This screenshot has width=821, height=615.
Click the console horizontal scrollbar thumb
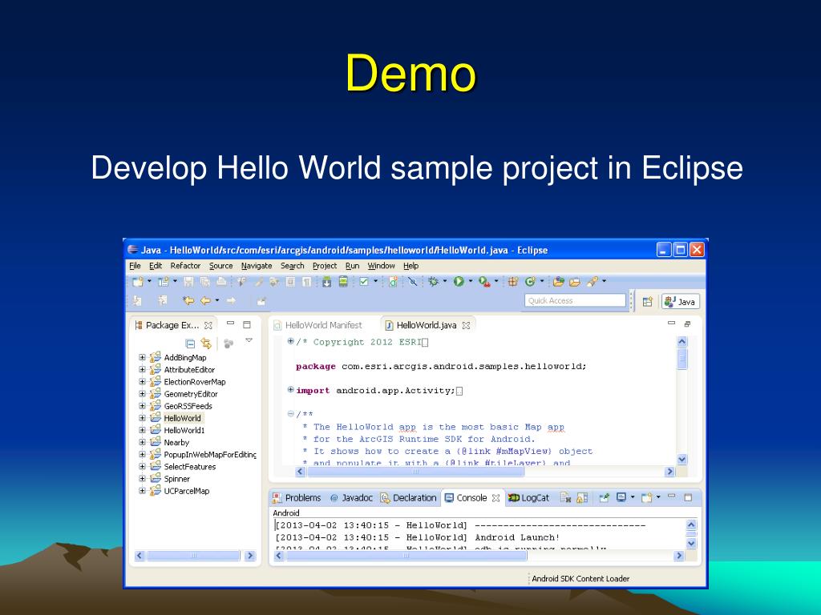point(406,556)
